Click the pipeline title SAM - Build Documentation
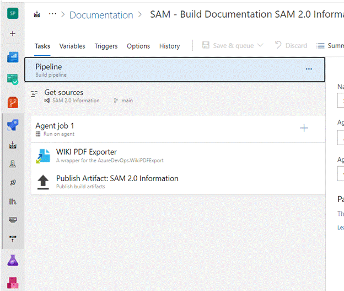Viewport: 344px width, 291px height. (x=247, y=14)
